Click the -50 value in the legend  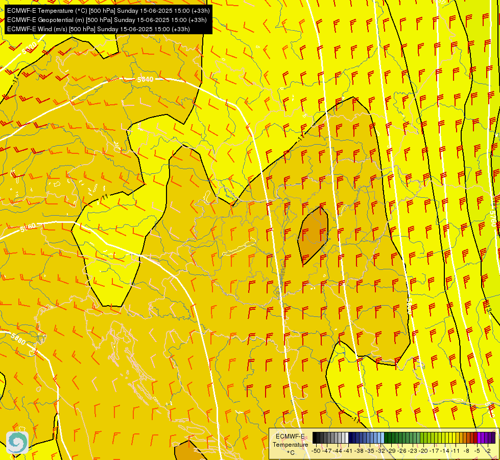[316, 451]
